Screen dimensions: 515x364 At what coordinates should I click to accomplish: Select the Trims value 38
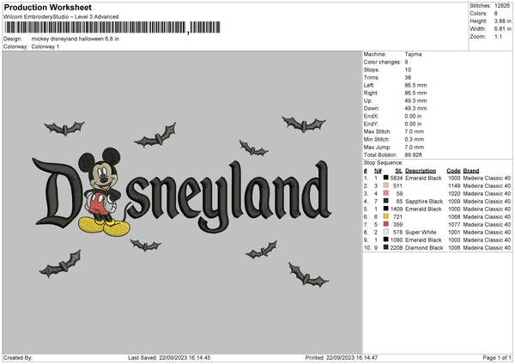pyautogui.click(x=408, y=77)
